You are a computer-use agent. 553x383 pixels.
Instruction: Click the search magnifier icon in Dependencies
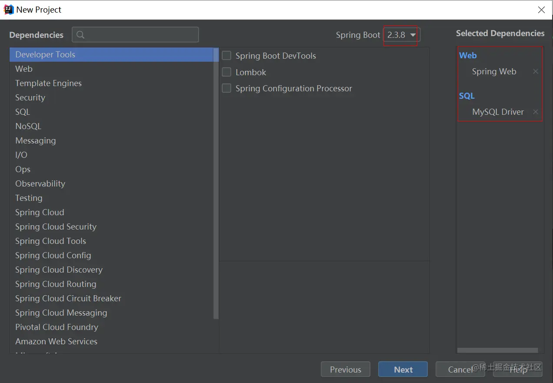(80, 35)
